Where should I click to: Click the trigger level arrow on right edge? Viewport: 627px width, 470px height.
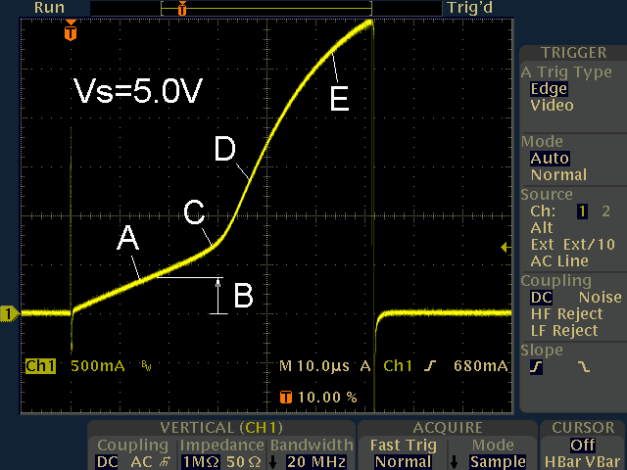[506, 248]
